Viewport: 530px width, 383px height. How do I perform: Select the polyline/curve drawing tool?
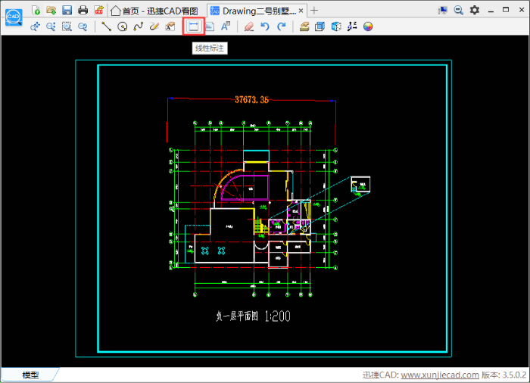click(139, 26)
